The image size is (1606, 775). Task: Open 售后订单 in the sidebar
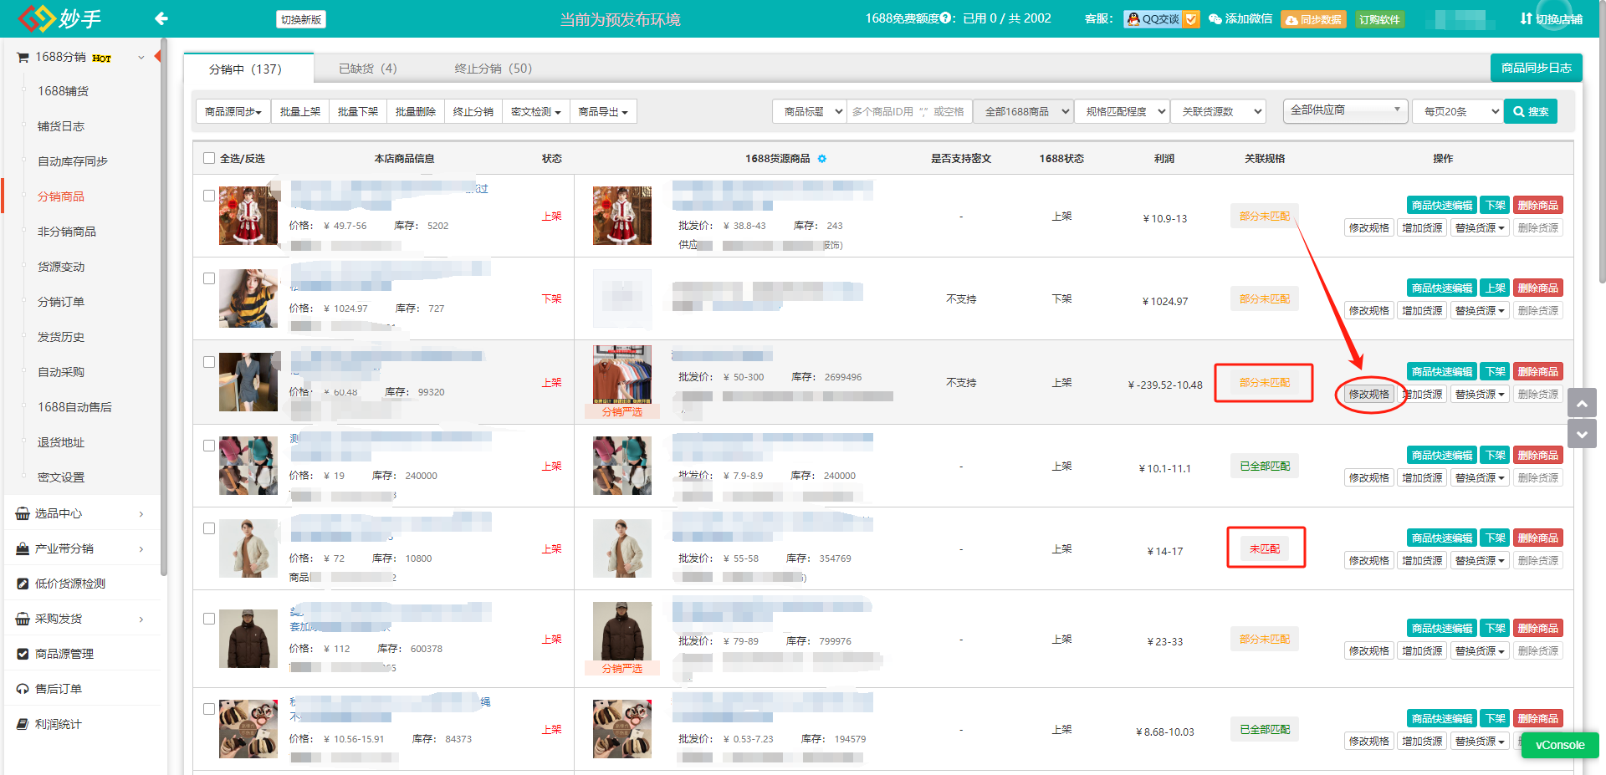pyautogui.click(x=59, y=689)
